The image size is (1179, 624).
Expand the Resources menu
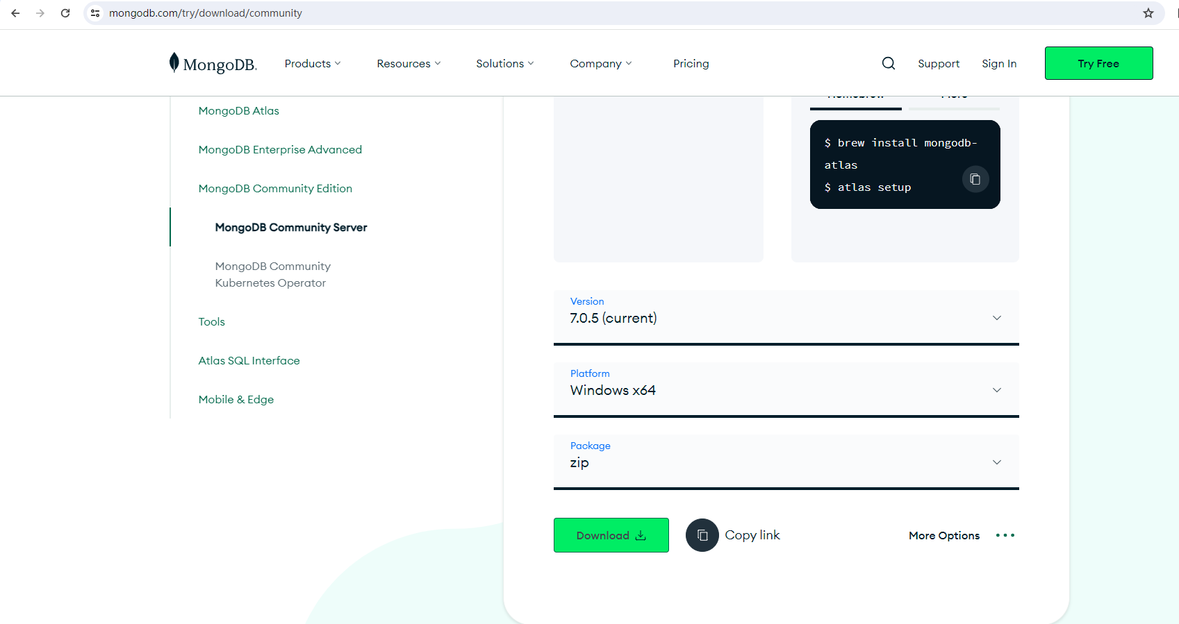[409, 63]
